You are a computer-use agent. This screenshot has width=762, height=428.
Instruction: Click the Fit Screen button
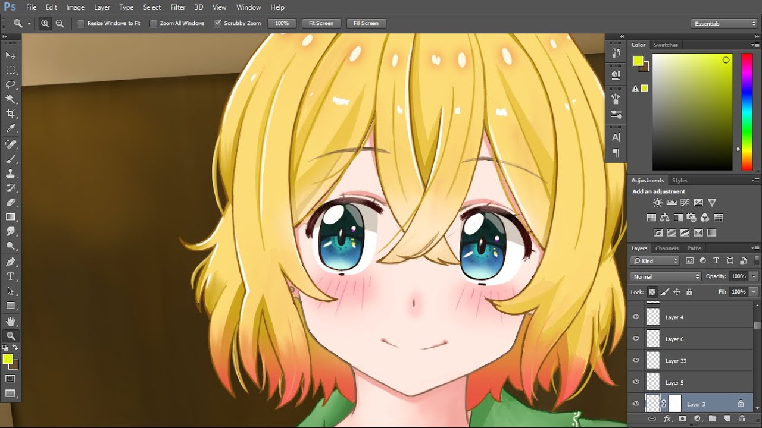point(321,23)
